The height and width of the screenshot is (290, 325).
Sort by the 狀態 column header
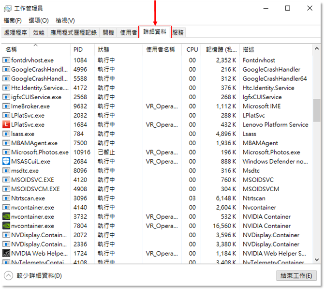(x=118, y=50)
